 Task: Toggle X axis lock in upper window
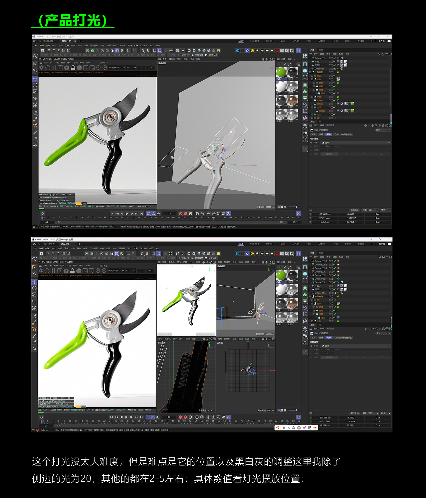tap(48, 51)
